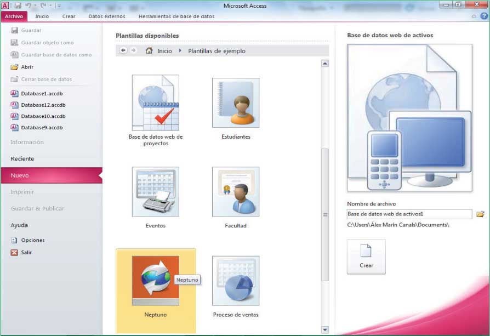The image size is (490, 336).
Task: Click the undo icon in quick access toolbar
Action: [28, 5]
